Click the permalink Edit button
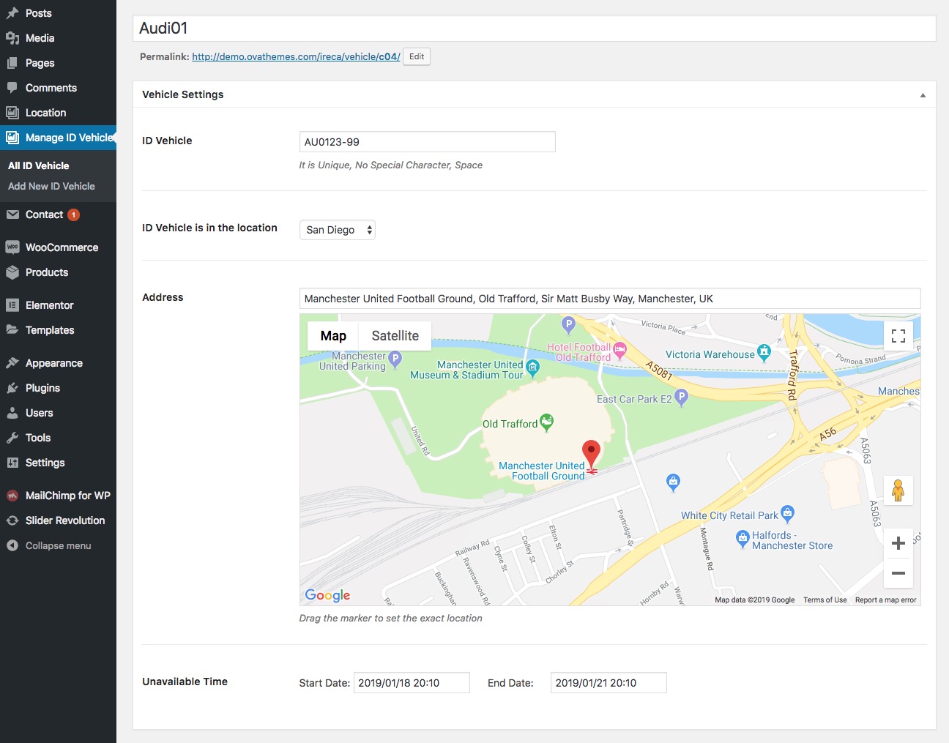This screenshot has width=949, height=743. coord(416,56)
